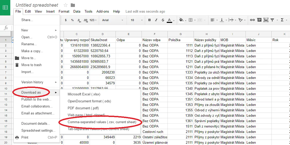
Task: Insert a link with chain icon
Action: [252, 20]
